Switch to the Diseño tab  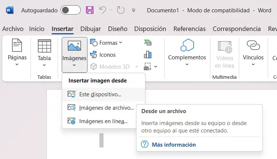tap(118, 29)
